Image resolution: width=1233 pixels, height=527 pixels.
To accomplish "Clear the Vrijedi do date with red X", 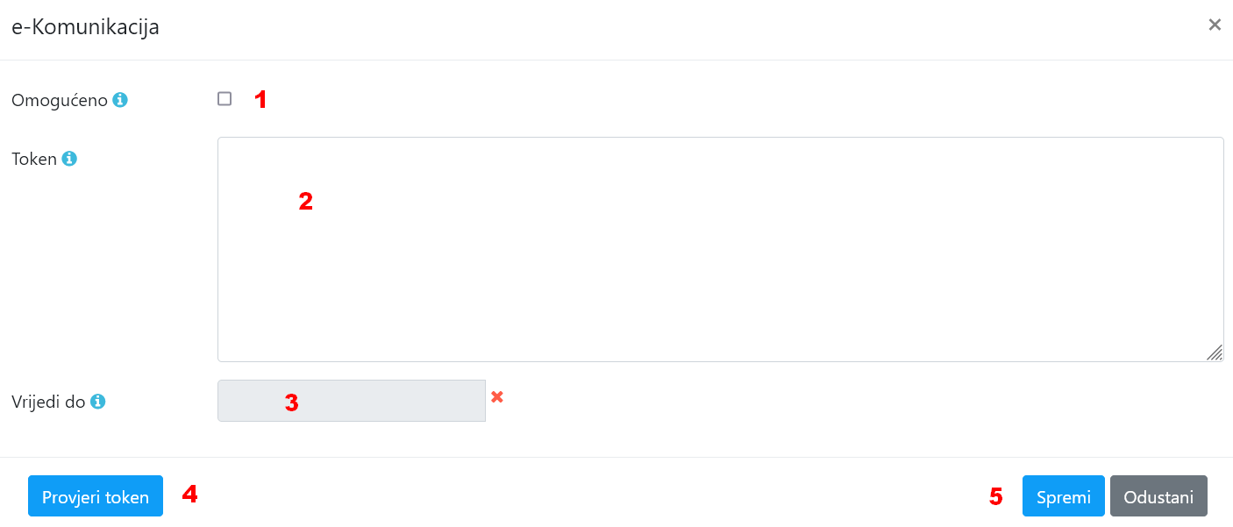I will 497,397.
